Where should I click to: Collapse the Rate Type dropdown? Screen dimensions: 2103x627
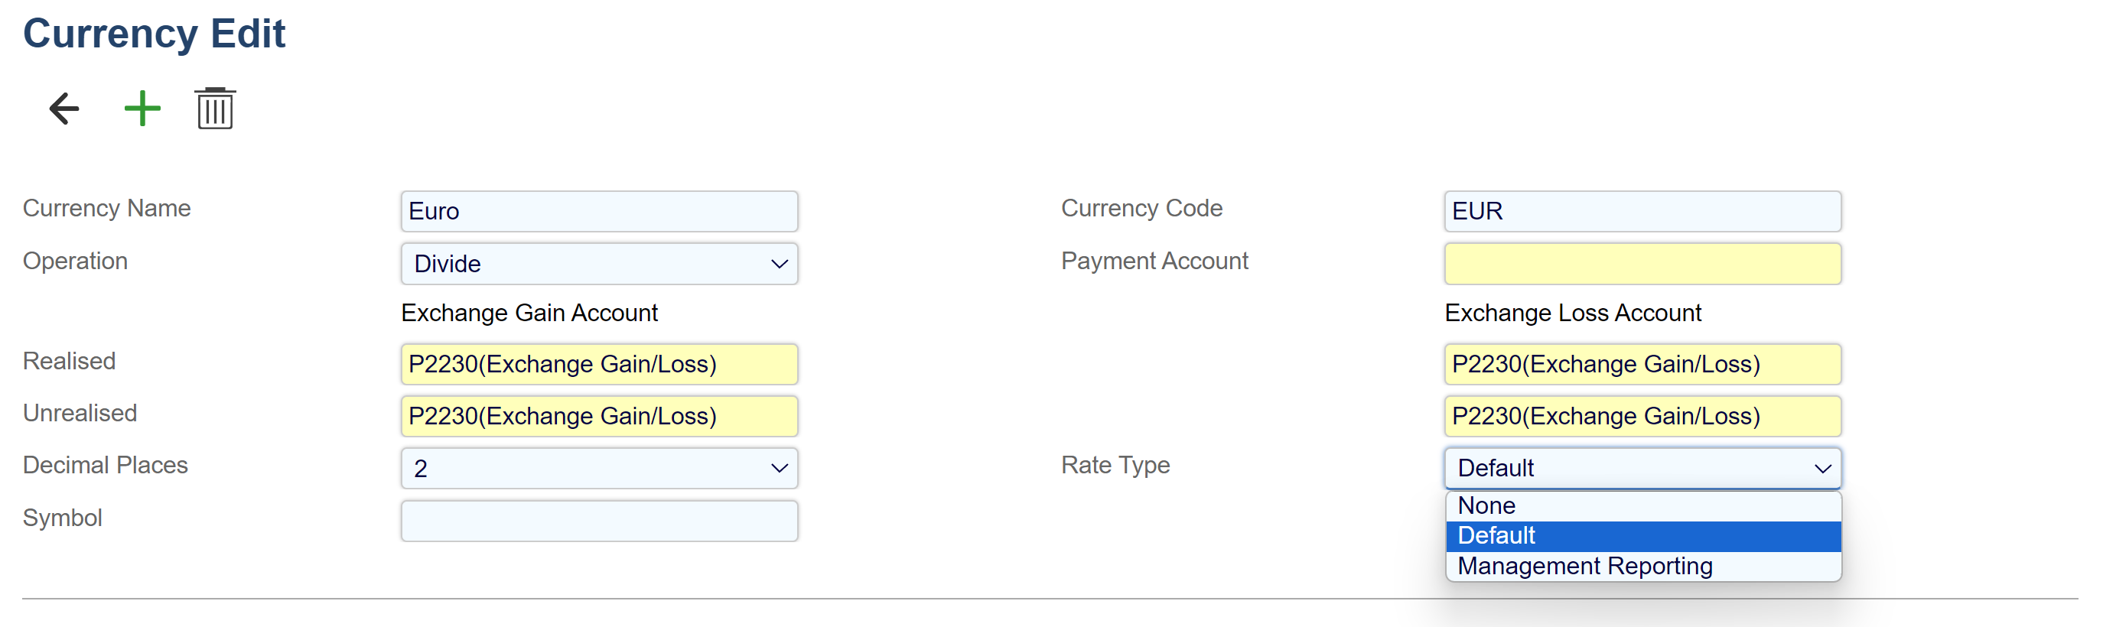click(x=1642, y=469)
